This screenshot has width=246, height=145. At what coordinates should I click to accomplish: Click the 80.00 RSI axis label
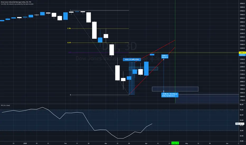(242, 105)
